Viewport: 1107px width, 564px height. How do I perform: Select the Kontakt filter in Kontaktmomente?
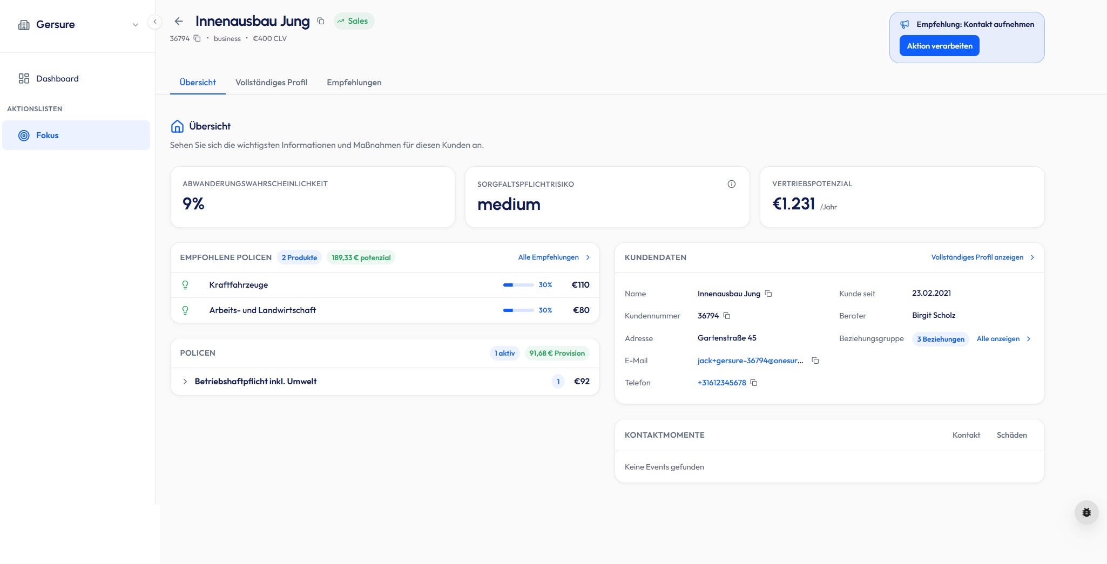point(966,435)
